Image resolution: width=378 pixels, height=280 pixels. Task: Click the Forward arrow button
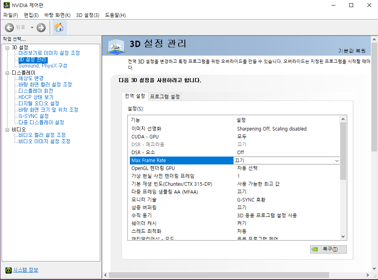(x=41, y=27)
